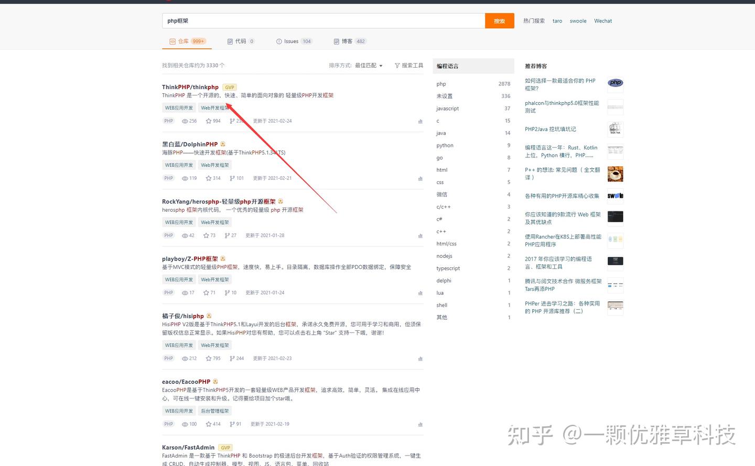Click the fork icon on playboy/Z-PHP框架
The width and height of the screenshot is (755, 466).
click(226, 292)
